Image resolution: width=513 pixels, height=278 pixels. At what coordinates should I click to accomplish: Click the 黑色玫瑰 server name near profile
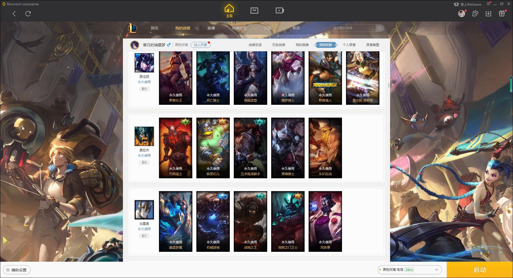[x=181, y=45]
